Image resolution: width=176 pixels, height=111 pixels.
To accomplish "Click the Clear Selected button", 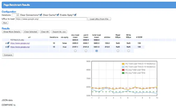I will point(31,32).
